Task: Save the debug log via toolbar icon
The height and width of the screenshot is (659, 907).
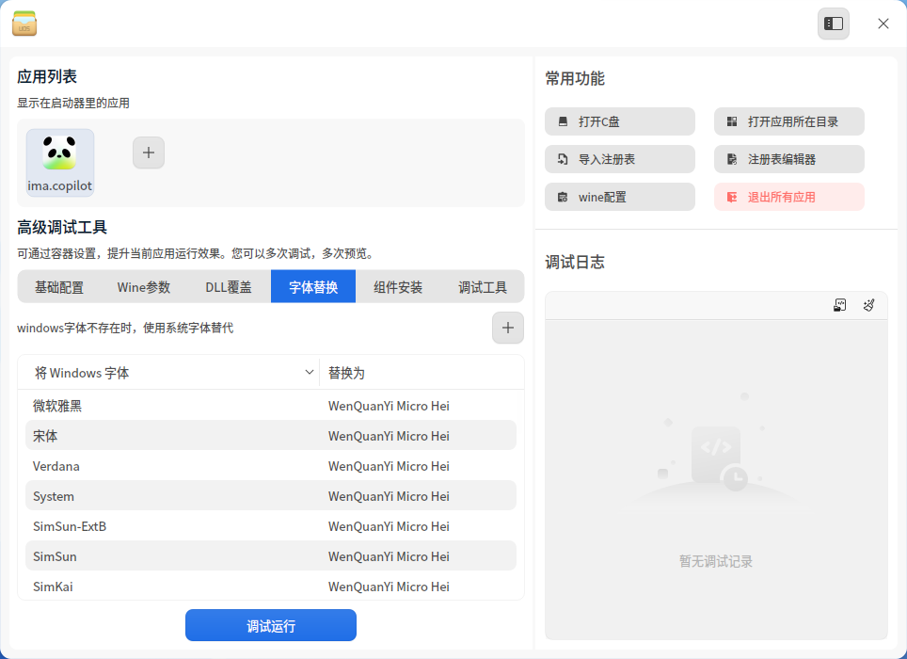Action: [x=840, y=305]
